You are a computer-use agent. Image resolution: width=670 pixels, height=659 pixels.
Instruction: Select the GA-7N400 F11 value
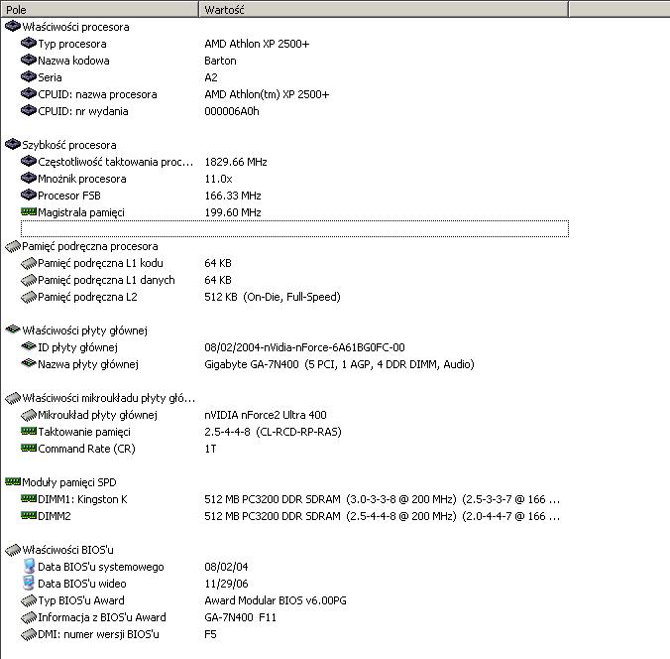coord(240,617)
